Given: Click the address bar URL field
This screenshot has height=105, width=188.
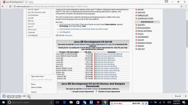Looking at the screenshot, I should (96, 6).
